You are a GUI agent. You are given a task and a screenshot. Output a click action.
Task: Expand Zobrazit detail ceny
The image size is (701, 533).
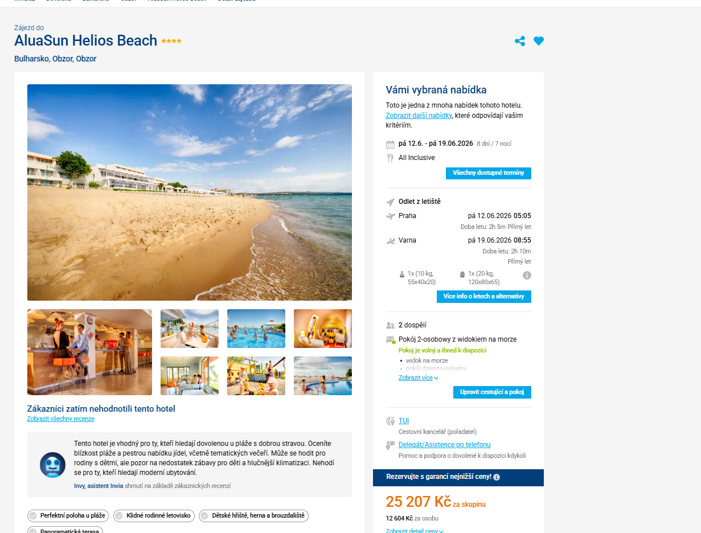coord(415,531)
